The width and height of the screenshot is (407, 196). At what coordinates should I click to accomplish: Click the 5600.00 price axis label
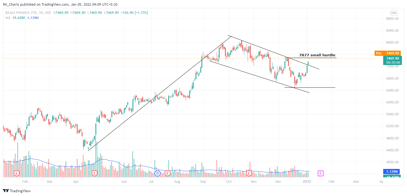tap(393, 114)
